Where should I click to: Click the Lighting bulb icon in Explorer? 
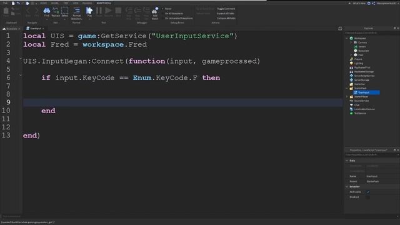tap(351, 63)
